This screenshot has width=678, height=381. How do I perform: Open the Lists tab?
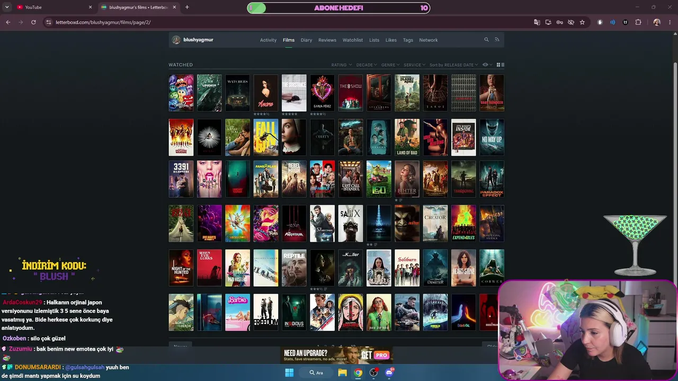tap(374, 40)
